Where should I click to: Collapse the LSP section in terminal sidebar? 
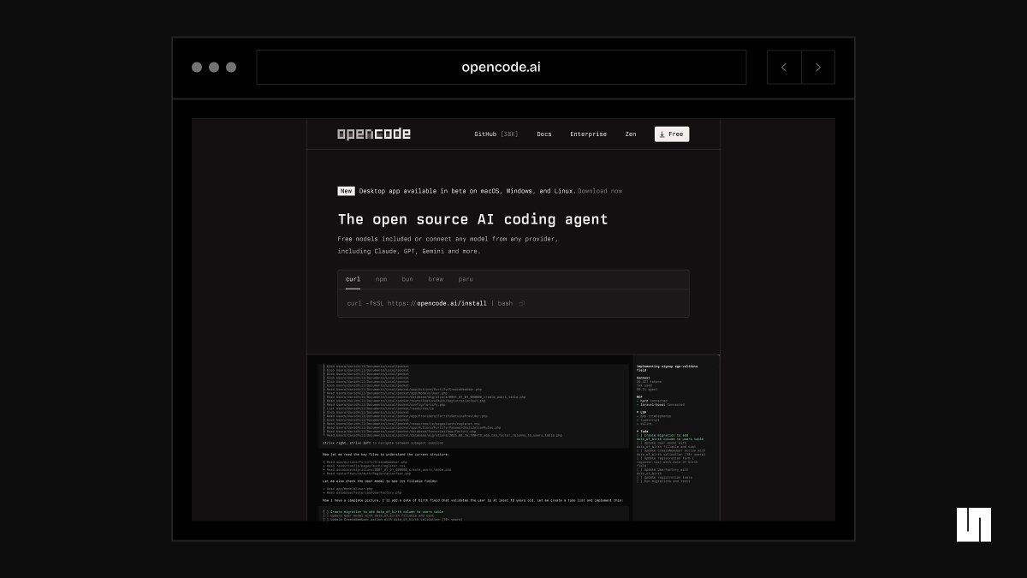point(638,411)
